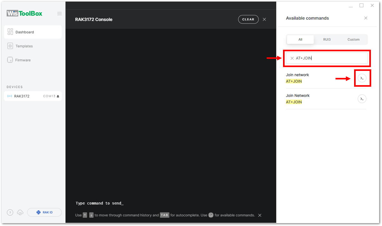Screen dimensions: 382x226
Task: Clear the RAK3172 console output
Action: pos(248,19)
